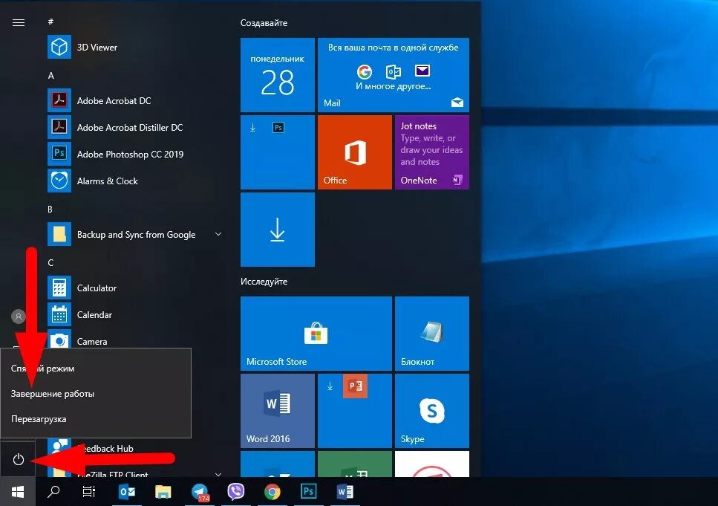The height and width of the screenshot is (506, 718).
Task: Click the Исследуйте group header
Action: click(264, 282)
